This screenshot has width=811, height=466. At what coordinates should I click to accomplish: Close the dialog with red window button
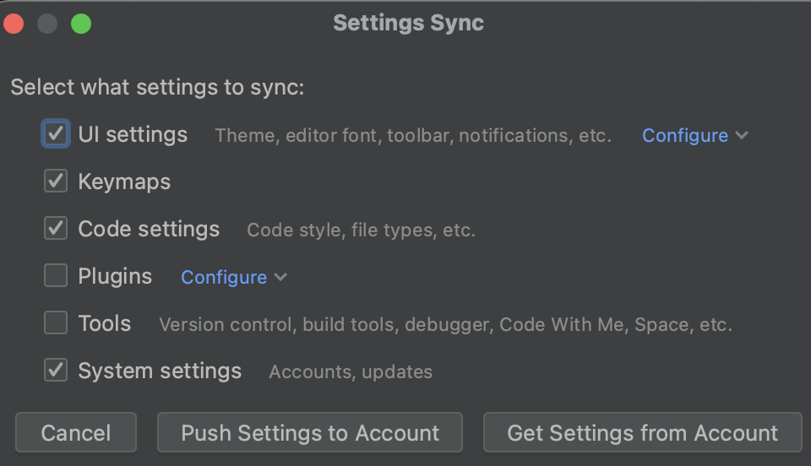coord(14,23)
